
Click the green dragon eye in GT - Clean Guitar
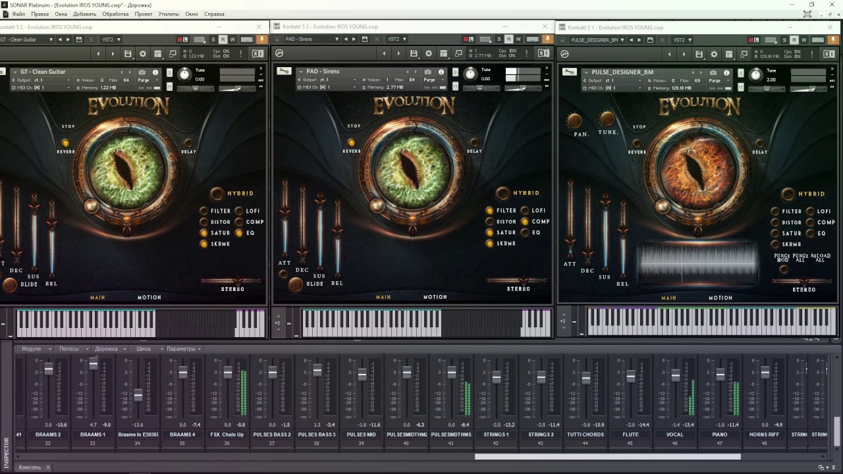125,170
